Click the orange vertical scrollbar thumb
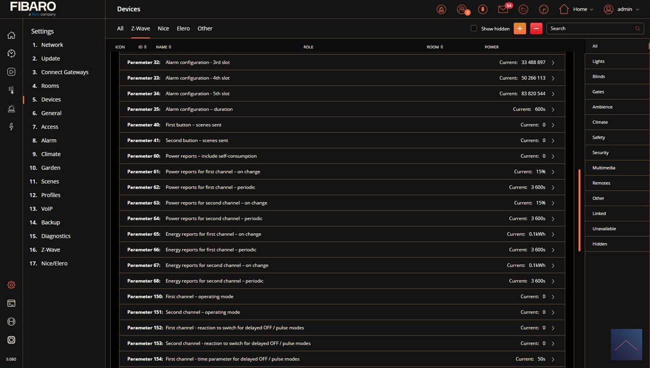The image size is (650, 368). point(579,210)
